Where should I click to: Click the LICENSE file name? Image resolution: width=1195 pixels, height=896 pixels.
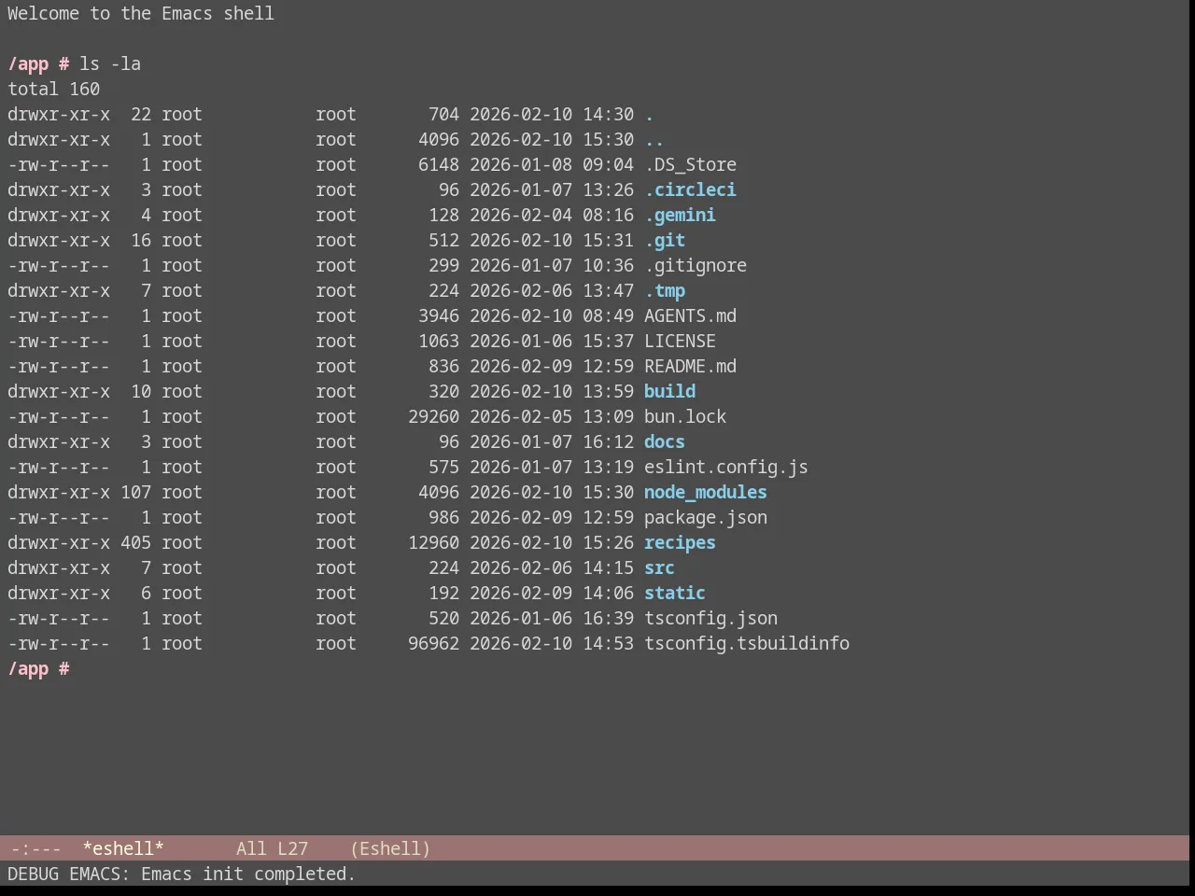pyautogui.click(x=680, y=341)
